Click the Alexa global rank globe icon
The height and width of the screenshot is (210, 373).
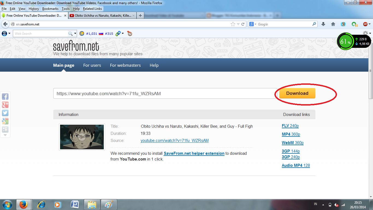click(x=82, y=34)
